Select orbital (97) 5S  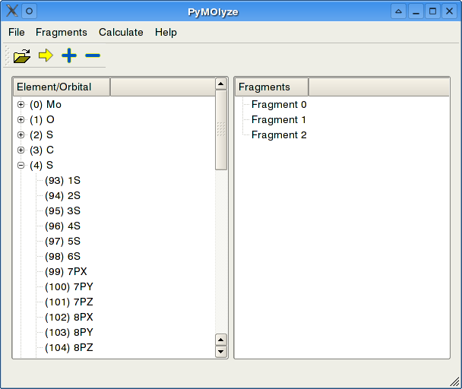pyautogui.click(x=63, y=241)
